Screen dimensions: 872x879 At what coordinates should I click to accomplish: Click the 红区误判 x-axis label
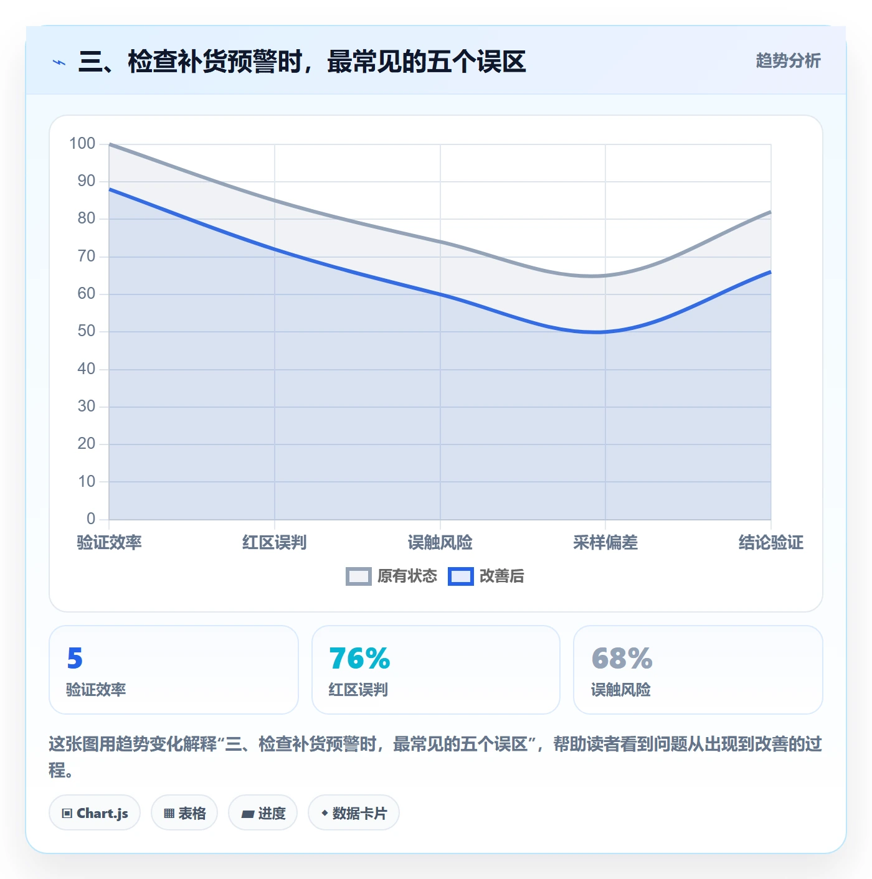click(275, 543)
